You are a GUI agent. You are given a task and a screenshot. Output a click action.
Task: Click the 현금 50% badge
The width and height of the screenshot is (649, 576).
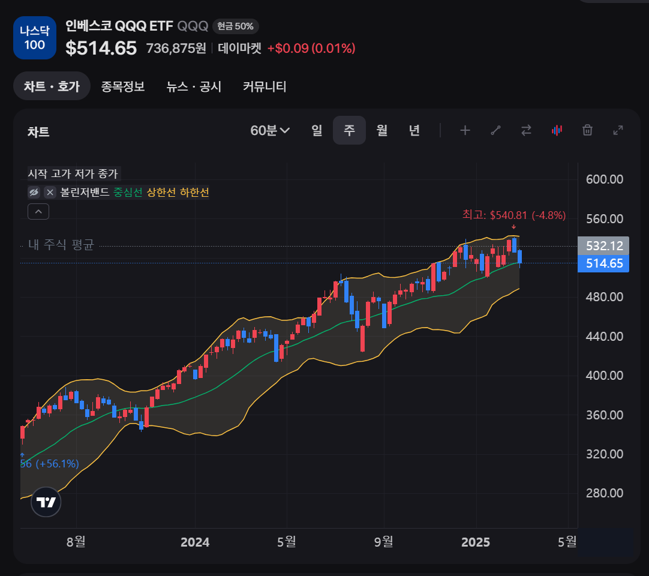pos(236,26)
